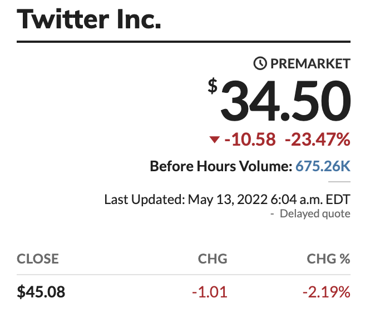365x318 pixels.
Task: Click the premarket clock icon
Action: (x=260, y=63)
